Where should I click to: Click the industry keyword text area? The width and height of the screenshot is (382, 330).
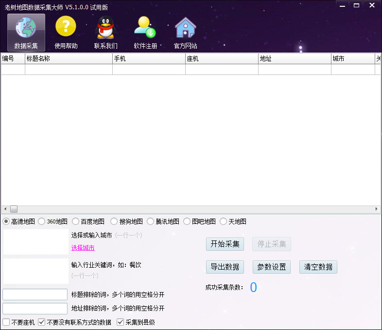[x=36, y=271]
